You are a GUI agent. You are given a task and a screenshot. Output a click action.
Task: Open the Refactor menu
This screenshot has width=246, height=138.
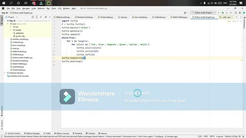tap(41, 8)
